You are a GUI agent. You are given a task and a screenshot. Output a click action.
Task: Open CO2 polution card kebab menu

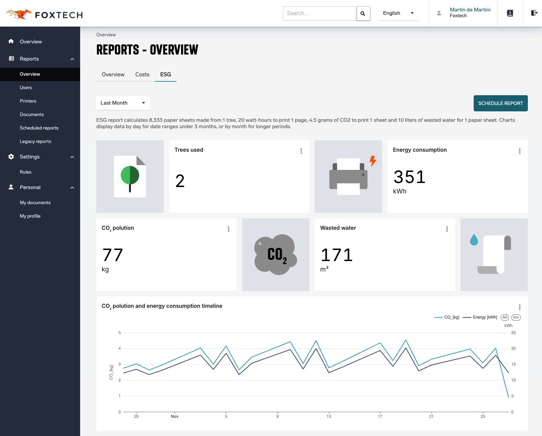pos(229,229)
